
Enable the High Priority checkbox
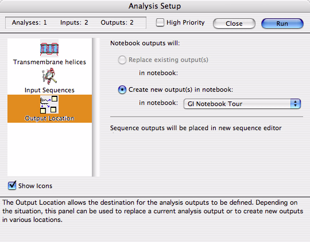click(x=160, y=22)
